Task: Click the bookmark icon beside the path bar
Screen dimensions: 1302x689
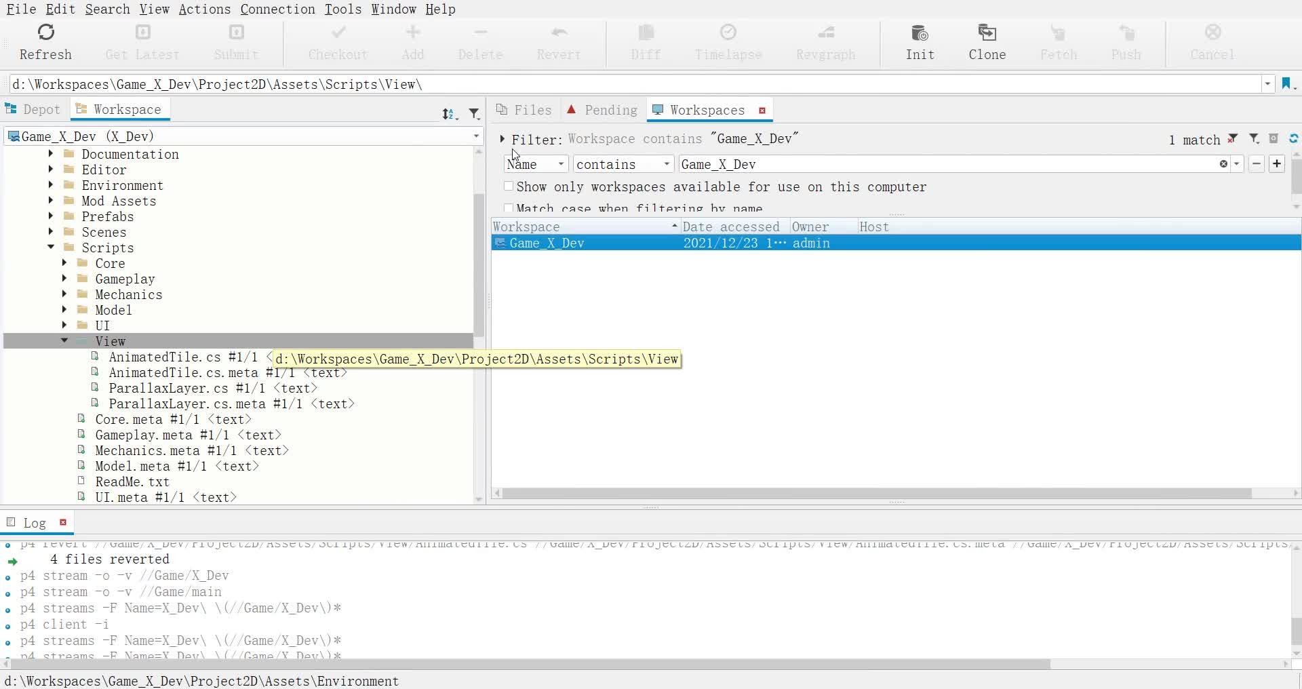Action: click(1286, 84)
